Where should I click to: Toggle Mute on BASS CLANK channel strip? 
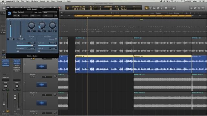(x=4, y=111)
